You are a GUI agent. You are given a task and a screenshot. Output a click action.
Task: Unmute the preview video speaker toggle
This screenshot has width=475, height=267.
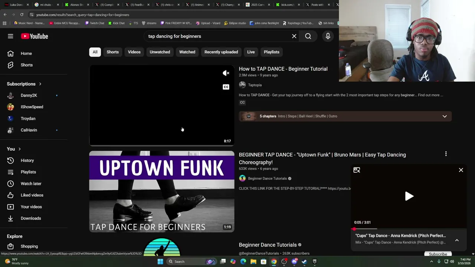coord(226,73)
